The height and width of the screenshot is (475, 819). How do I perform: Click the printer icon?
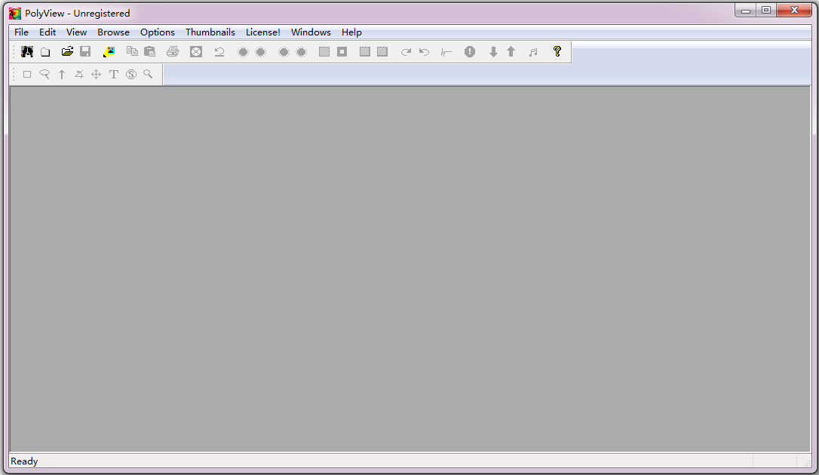pos(173,51)
